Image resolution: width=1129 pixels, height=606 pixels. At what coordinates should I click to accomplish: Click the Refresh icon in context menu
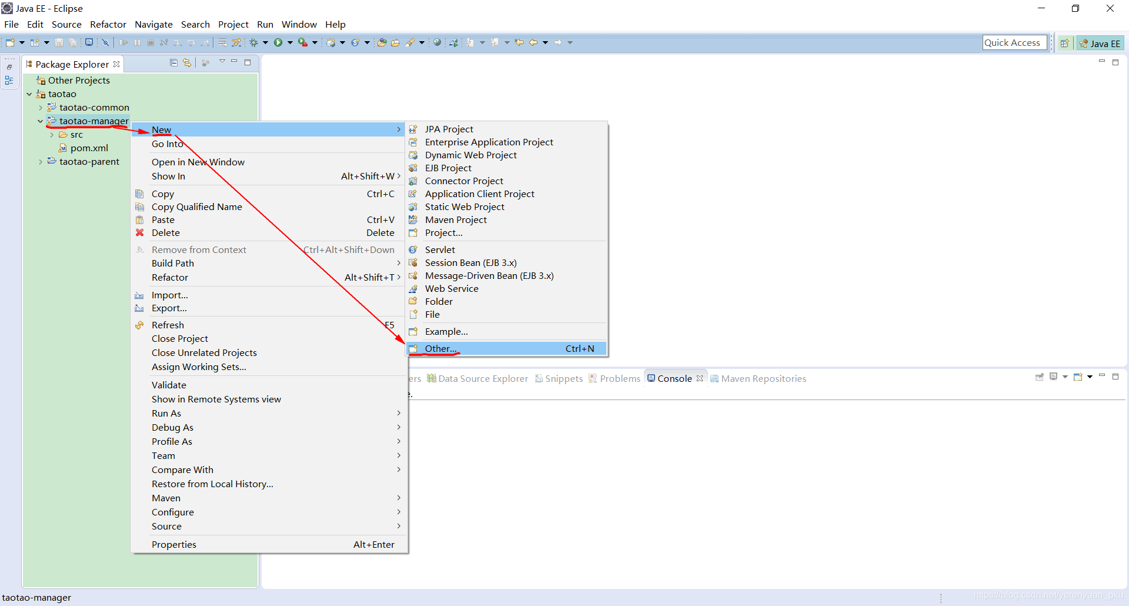click(x=140, y=325)
